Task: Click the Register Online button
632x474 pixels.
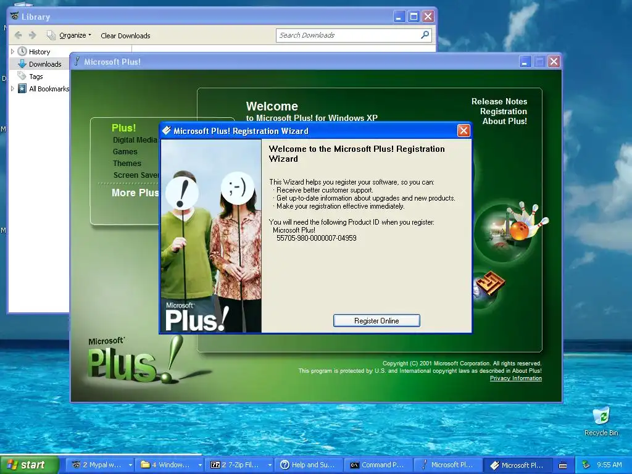Action: [x=376, y=321]
